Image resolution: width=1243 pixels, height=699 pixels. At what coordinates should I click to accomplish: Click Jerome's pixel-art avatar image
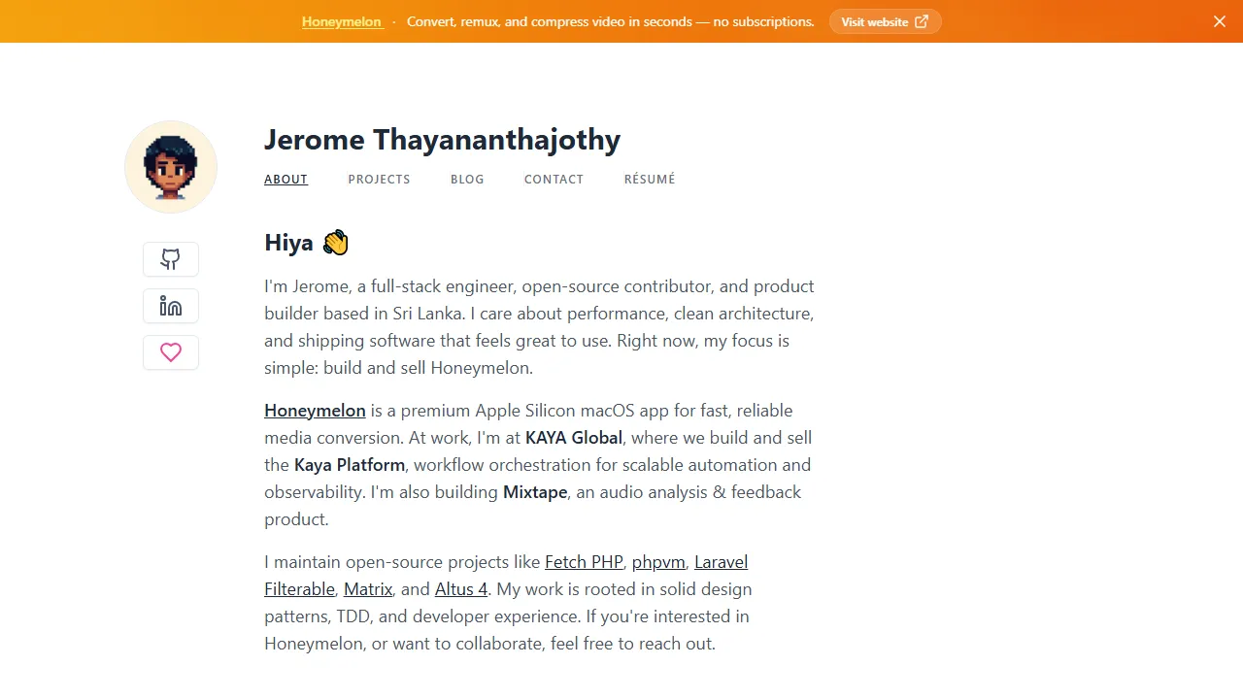pyautogui.click(x=170, y=166)
